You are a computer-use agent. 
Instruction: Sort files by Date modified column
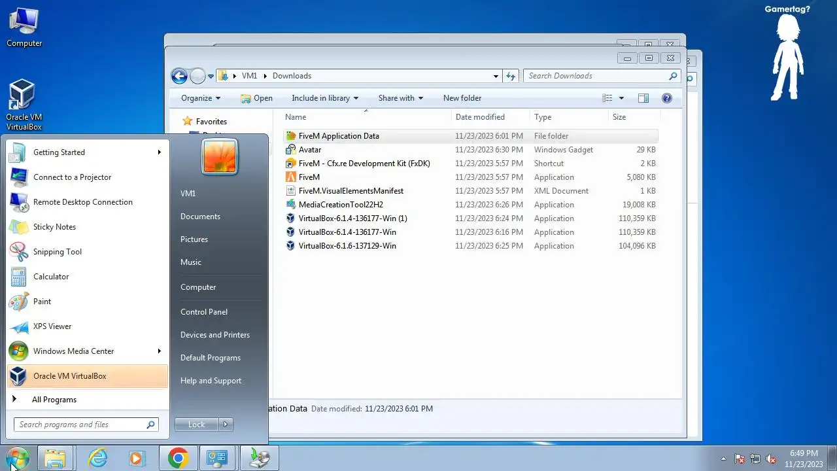point(490,117)
